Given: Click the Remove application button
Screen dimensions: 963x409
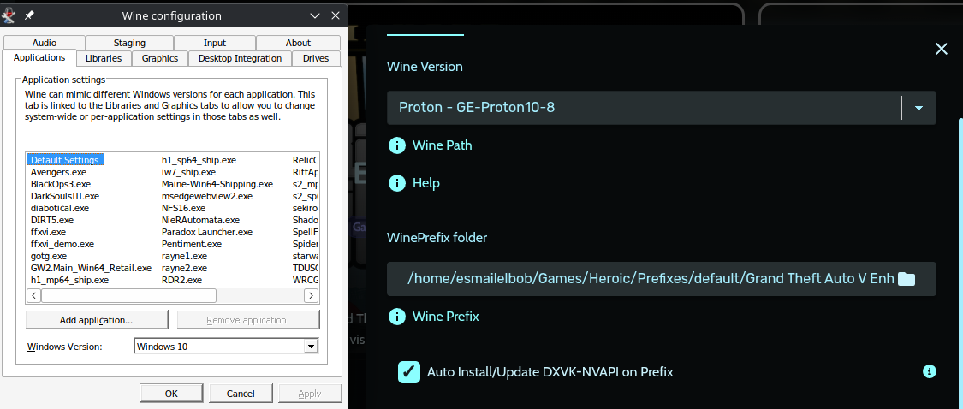Looking at the screenshot, I should [x=248, y=320].
